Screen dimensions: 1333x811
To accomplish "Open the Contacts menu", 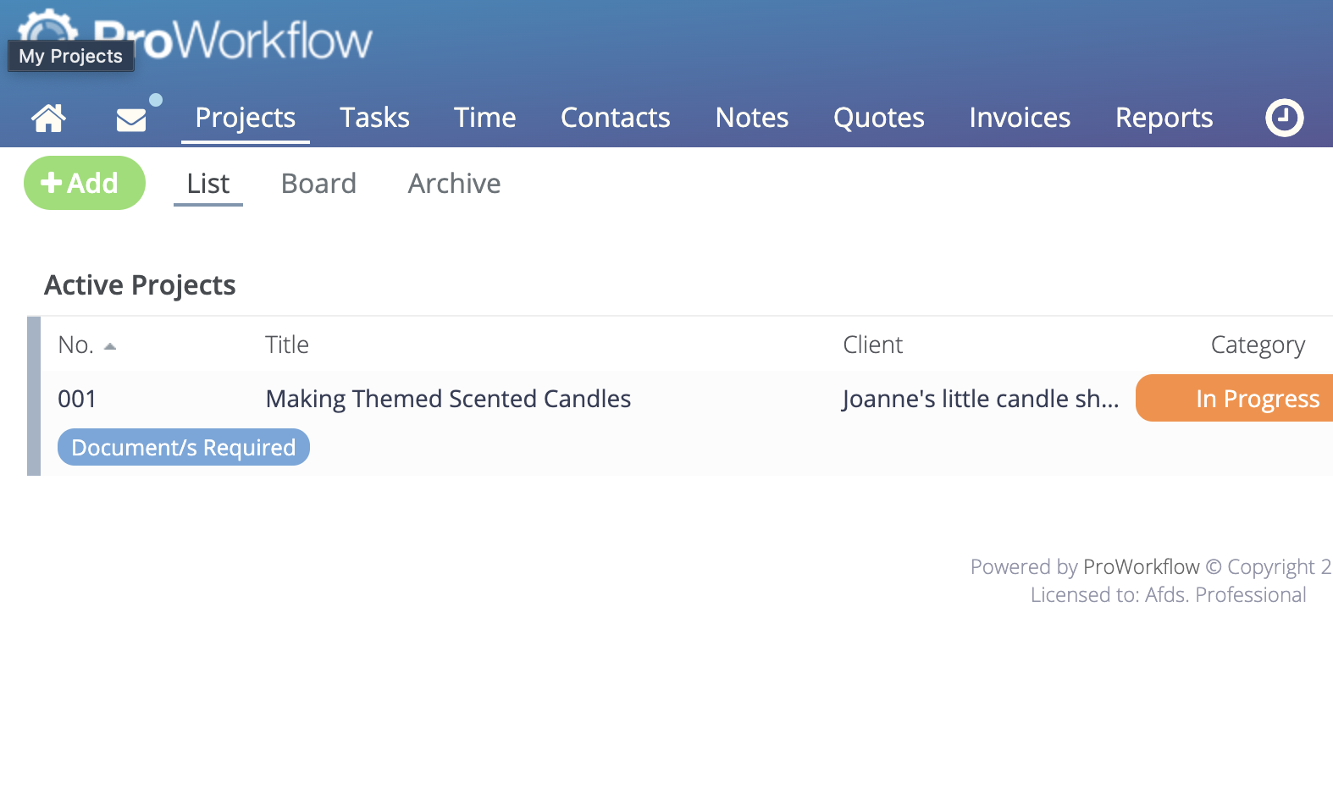I will 615,117.
